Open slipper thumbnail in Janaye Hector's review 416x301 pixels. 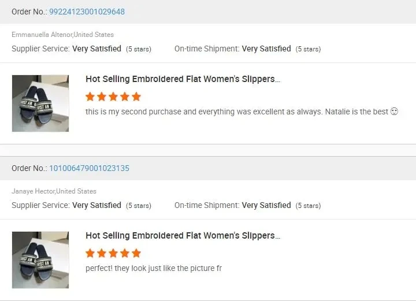pyautogui.click(x=40, y=260)
